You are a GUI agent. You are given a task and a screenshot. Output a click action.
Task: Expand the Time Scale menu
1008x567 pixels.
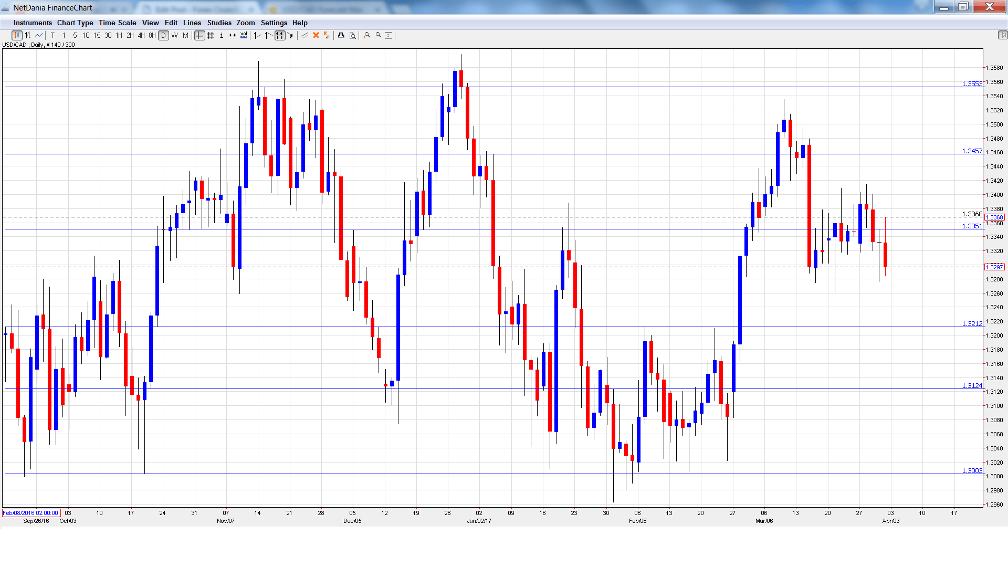pos(117,23)
